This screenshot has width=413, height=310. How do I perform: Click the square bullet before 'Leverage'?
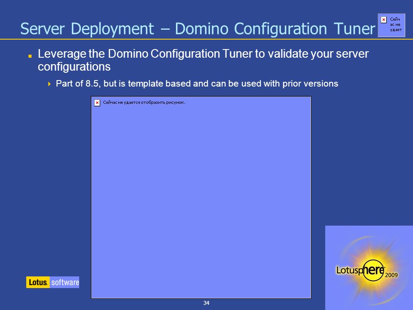[x=30, y=56]
